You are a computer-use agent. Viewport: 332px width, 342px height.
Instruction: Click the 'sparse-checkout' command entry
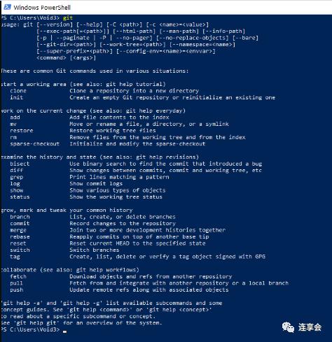click(x=34, y=144)
